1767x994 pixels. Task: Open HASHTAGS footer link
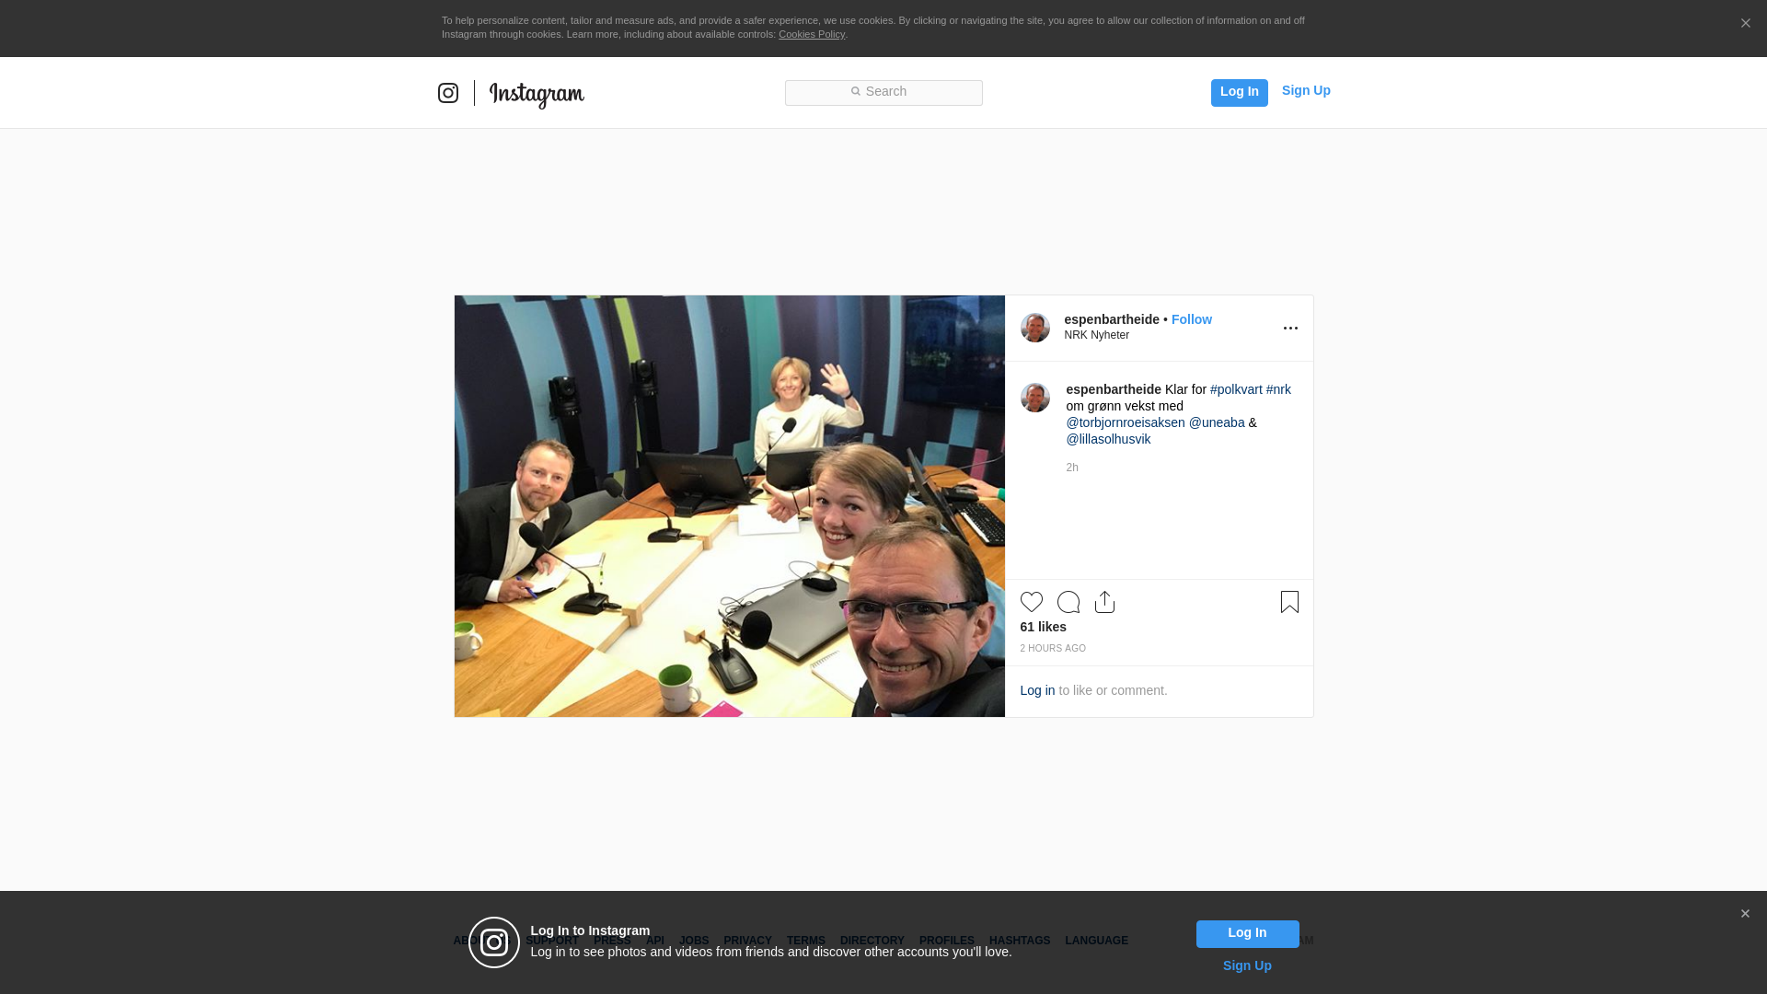1020,941
